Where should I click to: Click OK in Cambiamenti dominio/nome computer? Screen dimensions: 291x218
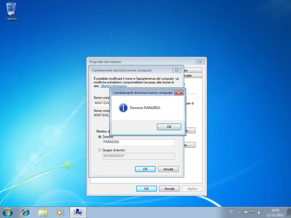[x=145, y=169]
